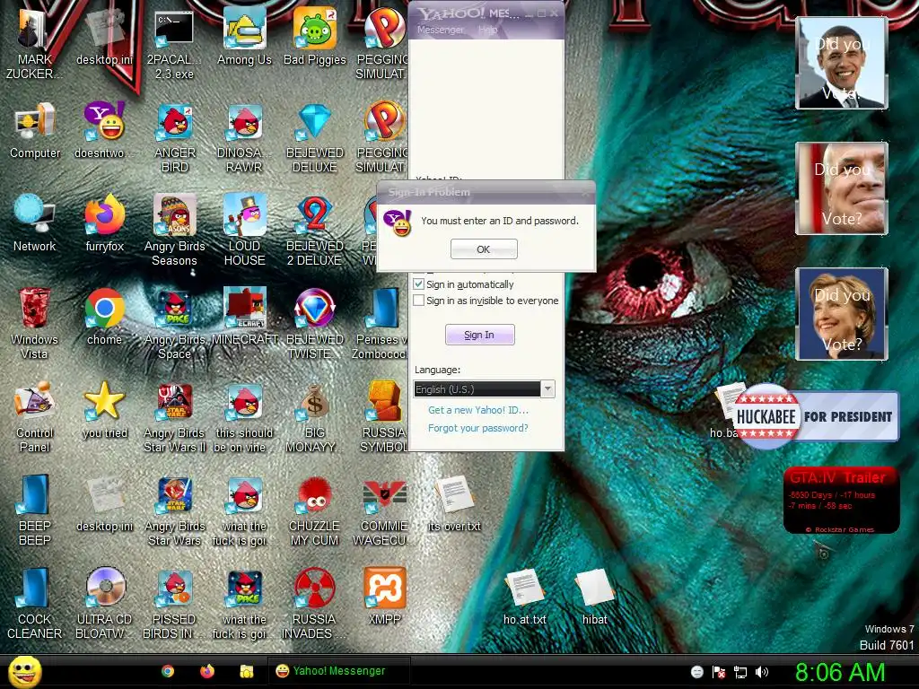This screenshot has width=919, height=689.
Task: Click the GTA IV Trailer countdown gadget
Action: [842, 500]
